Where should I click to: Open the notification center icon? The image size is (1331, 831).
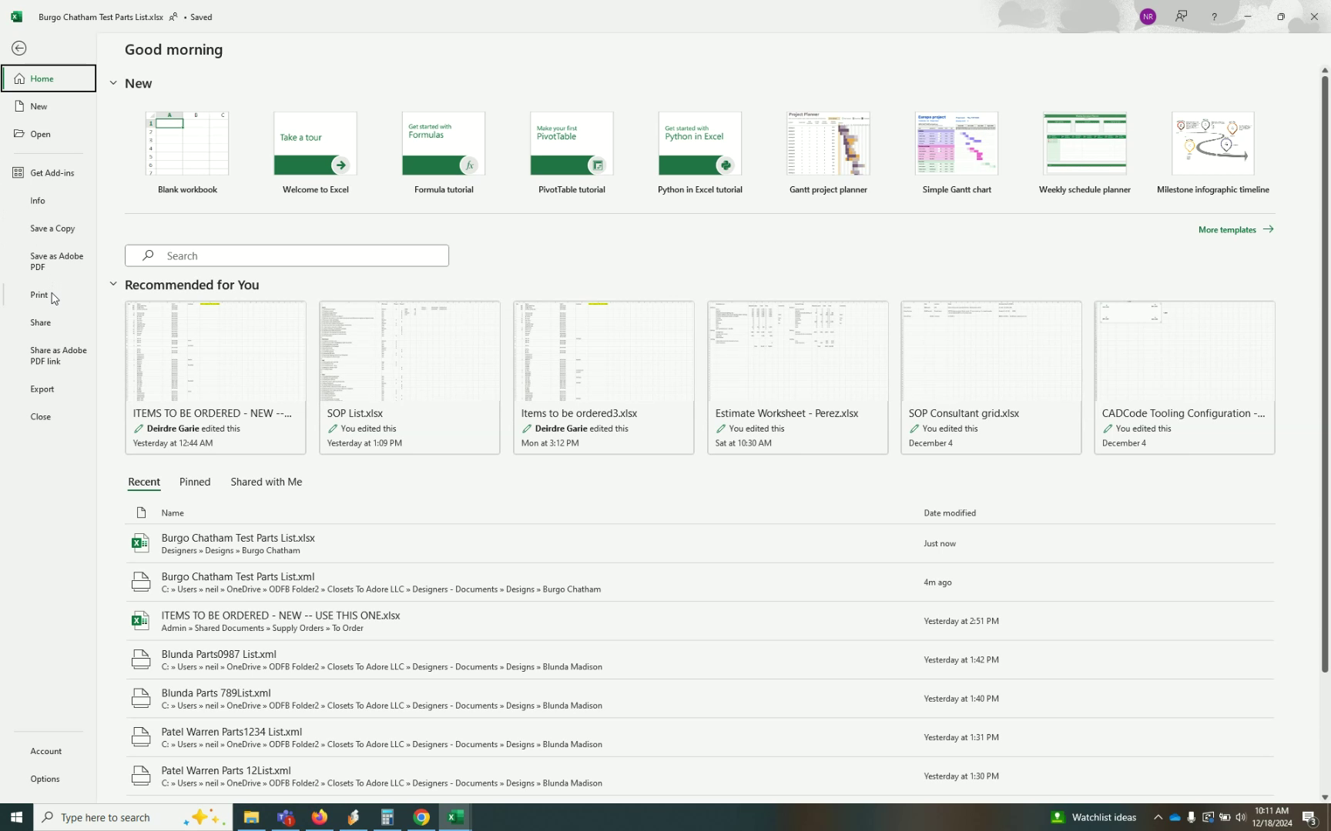coord(1309,817)
